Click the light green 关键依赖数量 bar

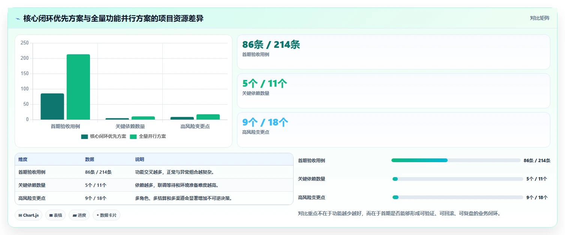point(143,118)
